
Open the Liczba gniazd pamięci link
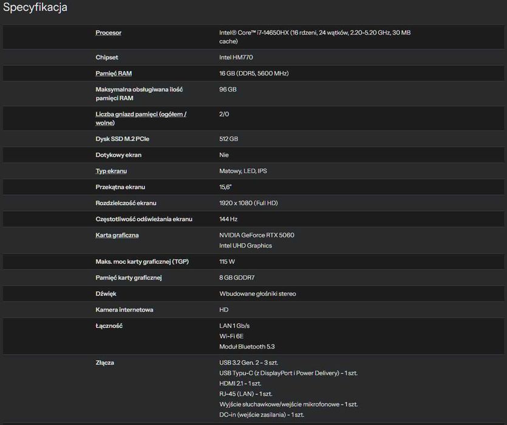[141, 118]
